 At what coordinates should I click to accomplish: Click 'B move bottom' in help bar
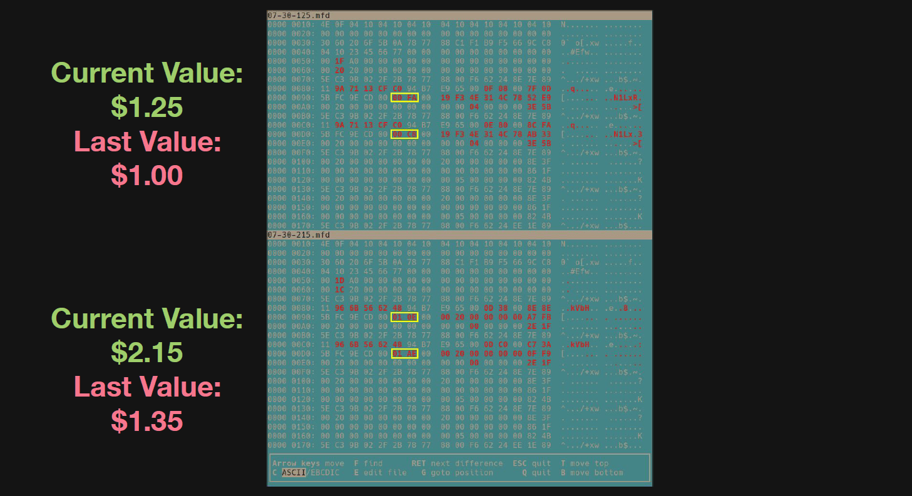(592, 472)
